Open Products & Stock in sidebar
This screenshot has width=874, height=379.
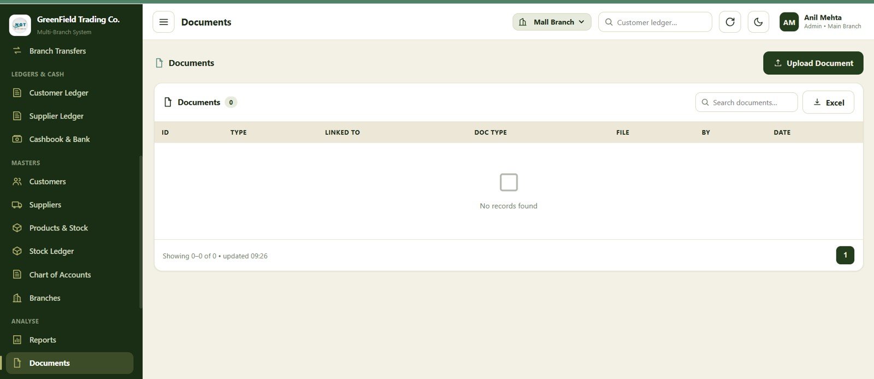(x=69, y=228)
